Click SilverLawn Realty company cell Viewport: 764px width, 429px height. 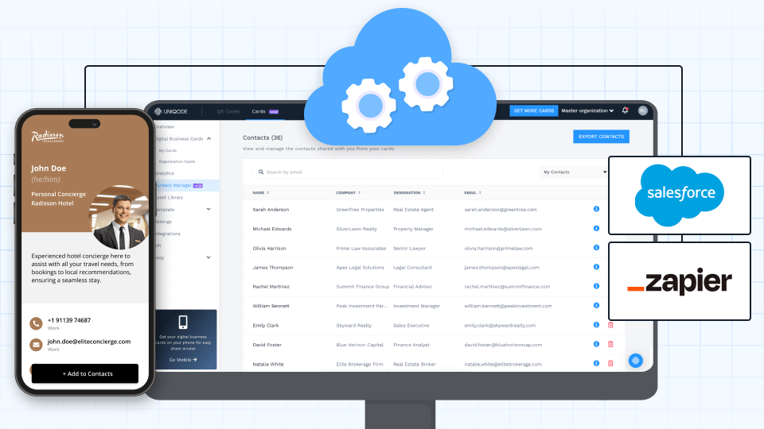click(x=357, y=229)
